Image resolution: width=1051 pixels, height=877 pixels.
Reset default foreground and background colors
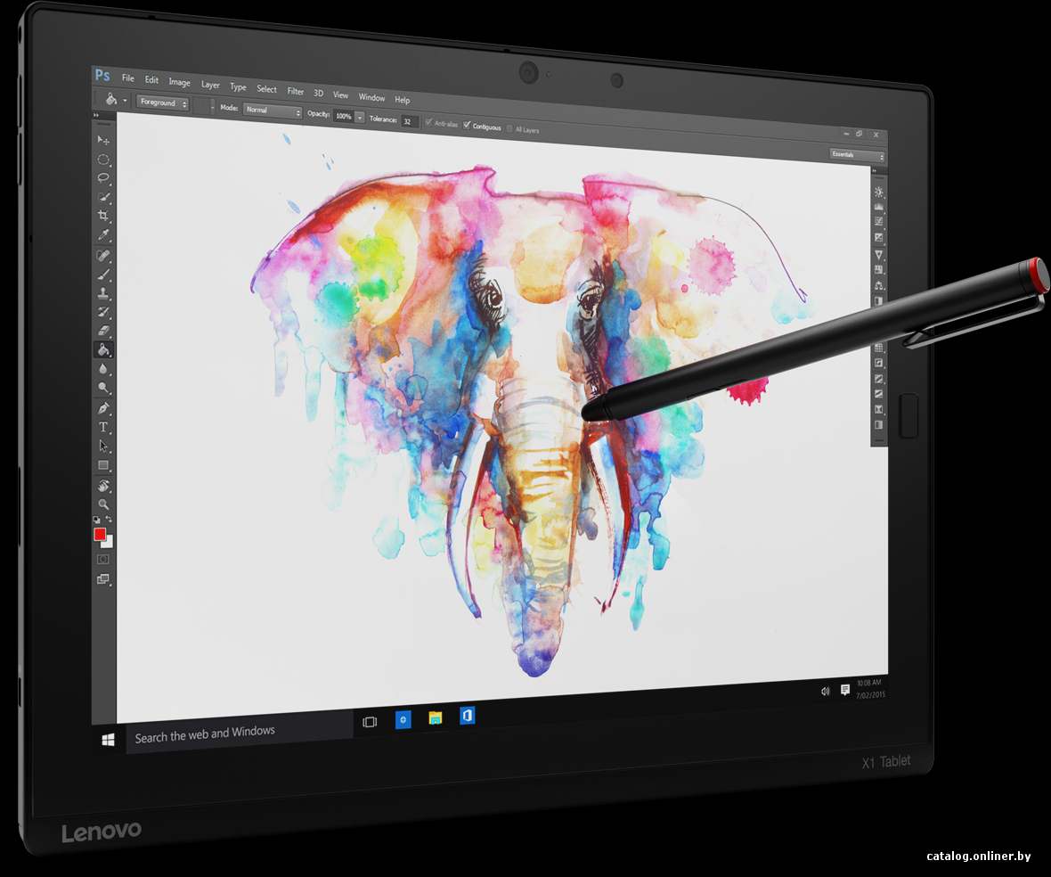tap(96, 520)
